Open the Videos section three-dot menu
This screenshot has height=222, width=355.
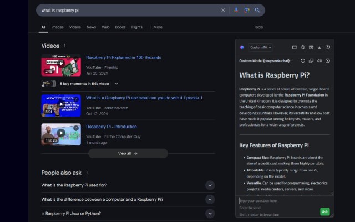click(x=65, y=46)
